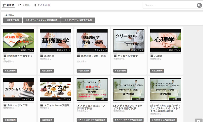Click the A-Z sort icon beside タイトル順
This screenshot has height=122, width=203.
tap(35, 5)
